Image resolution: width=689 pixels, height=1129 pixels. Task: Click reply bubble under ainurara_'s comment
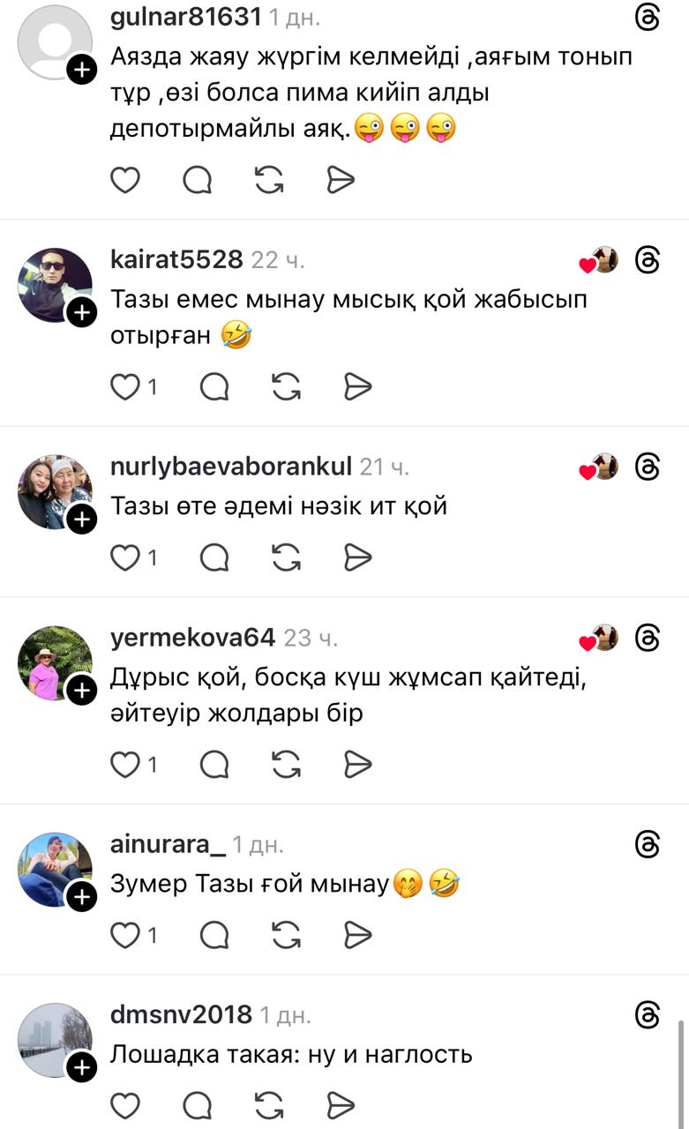(214, 936)
